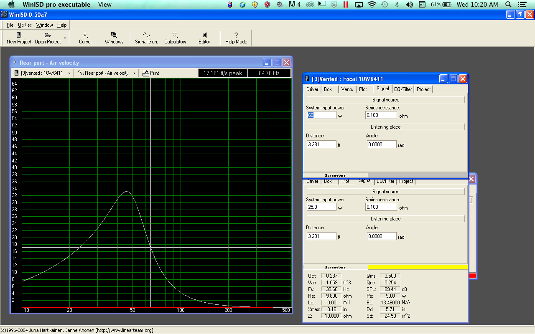Viewport: 535px width, 334px height.
Task: Click Parameters bar in lower project window
Action: pyautogui.click(x=335, y=267)
